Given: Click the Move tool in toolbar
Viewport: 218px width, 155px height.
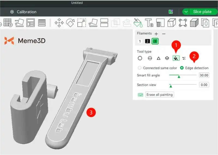Looking at the screenshot, I should coord(59,23).
